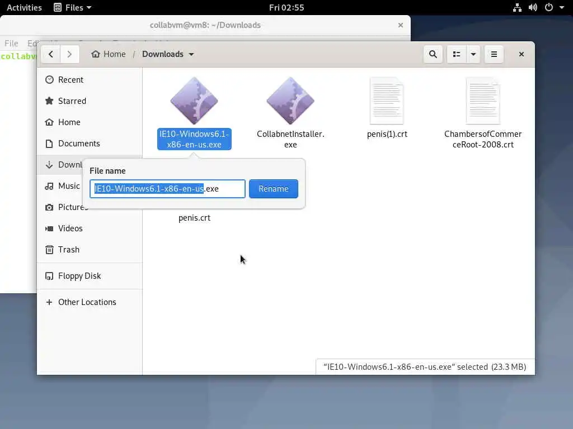Click the Videos camcorder icon

[x=49, y=228]
